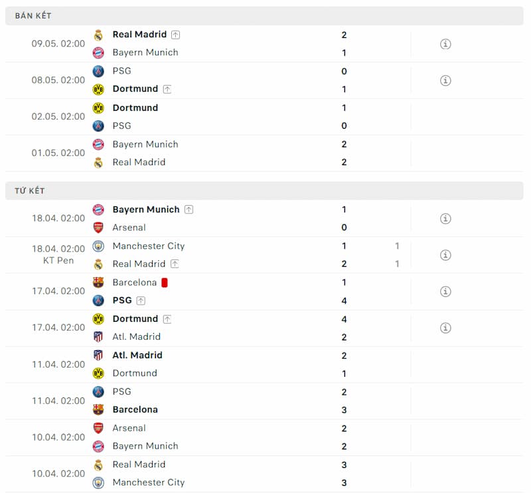Open info for Manchester City vs Real Madrid penalties match
531x493 pixels.
445,255
